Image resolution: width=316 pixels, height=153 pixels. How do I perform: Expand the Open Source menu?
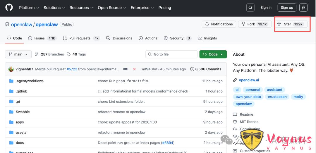[112, 8]
